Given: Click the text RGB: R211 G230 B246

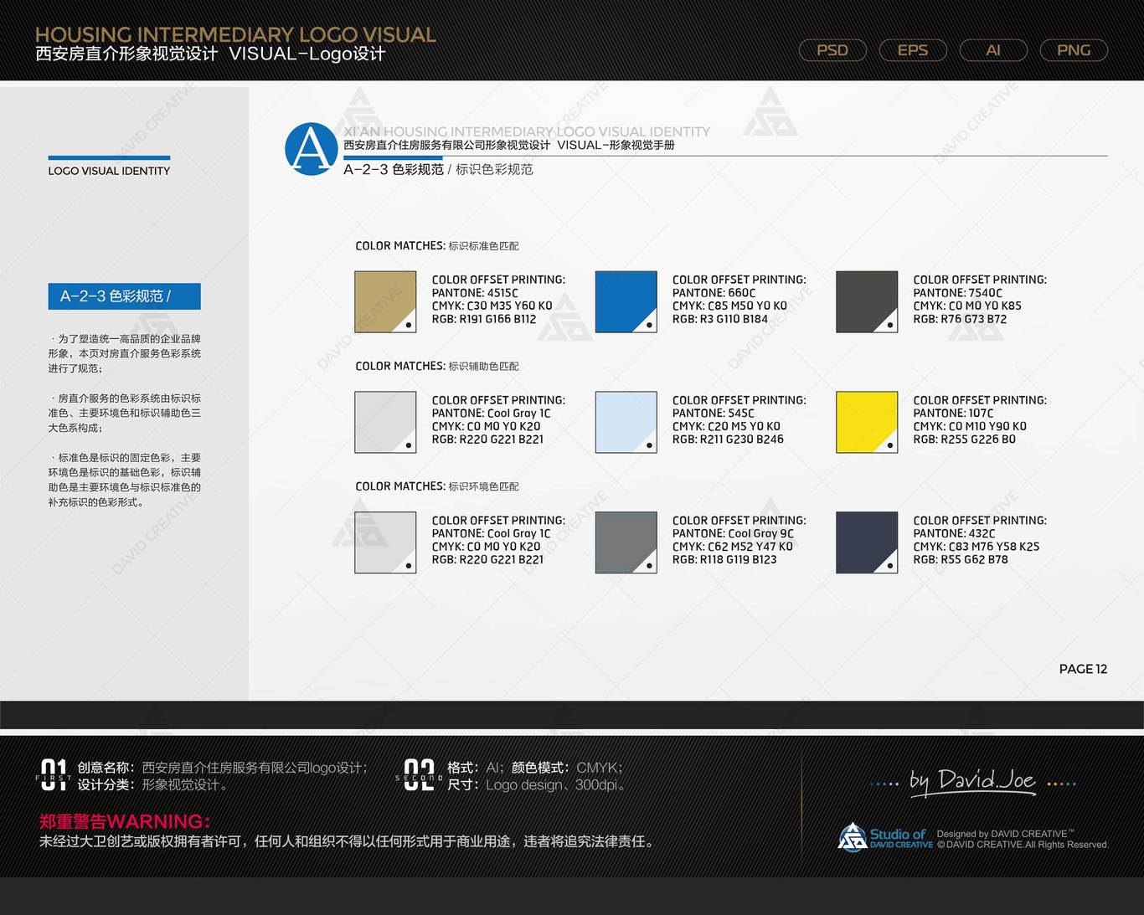Looking at the screenshot, I should tap(728, 439).
